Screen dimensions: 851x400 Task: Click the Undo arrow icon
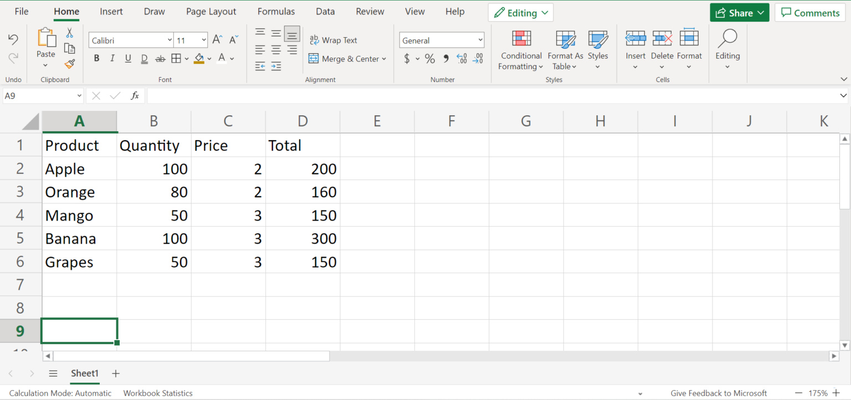[x=13, y=39]
